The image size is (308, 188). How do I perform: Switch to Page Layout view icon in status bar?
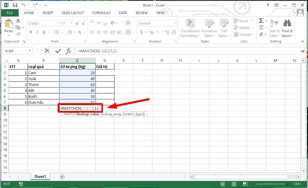click(x=234, y=184)
